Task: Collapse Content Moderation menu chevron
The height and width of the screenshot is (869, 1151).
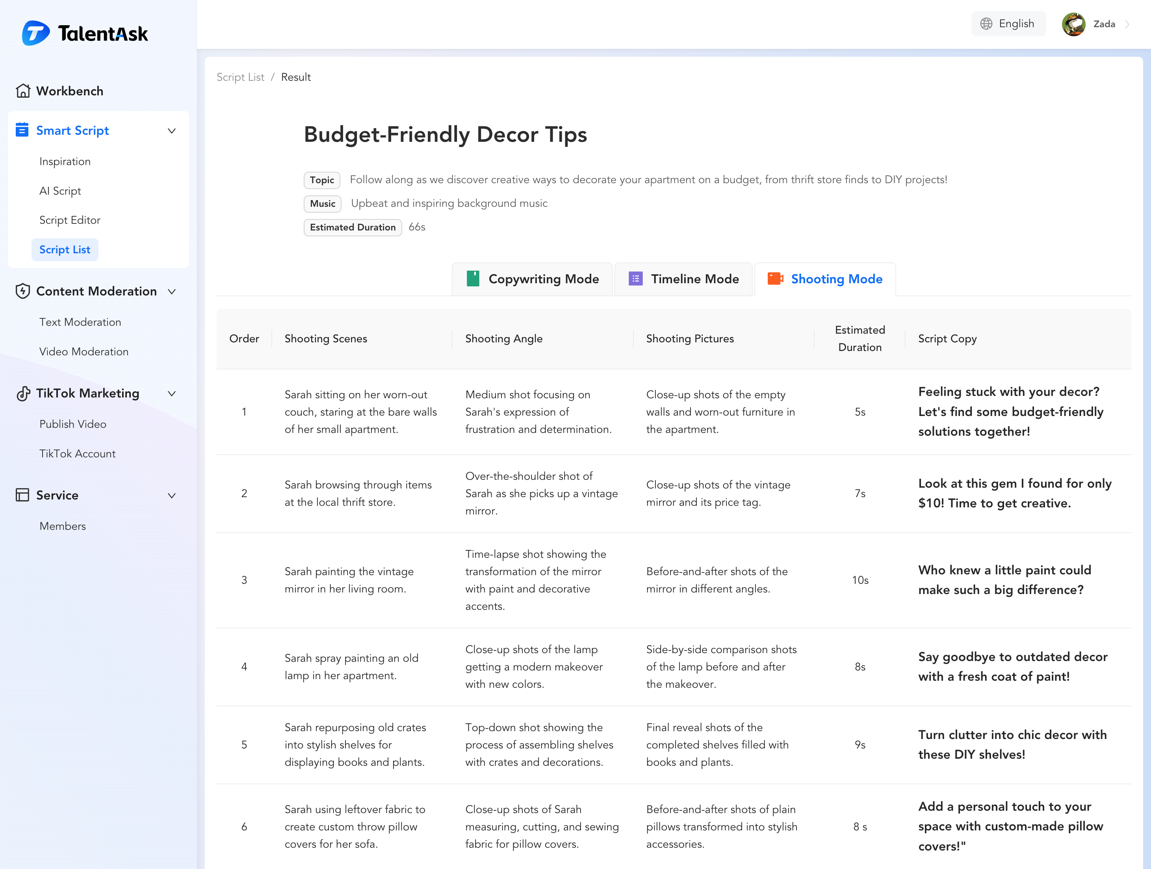Action: [x=172, y=292]
